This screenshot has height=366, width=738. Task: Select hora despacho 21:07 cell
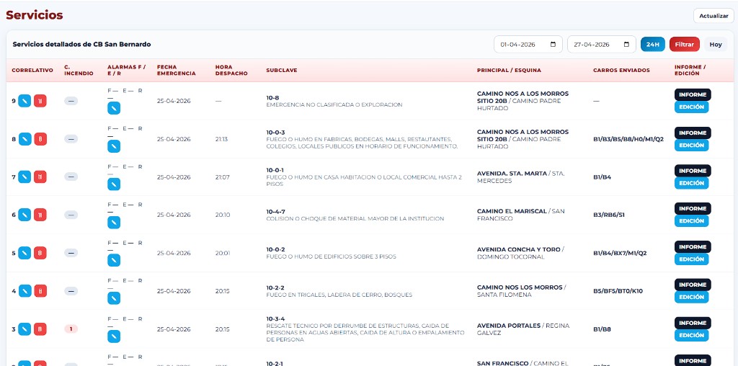(222, 177)
